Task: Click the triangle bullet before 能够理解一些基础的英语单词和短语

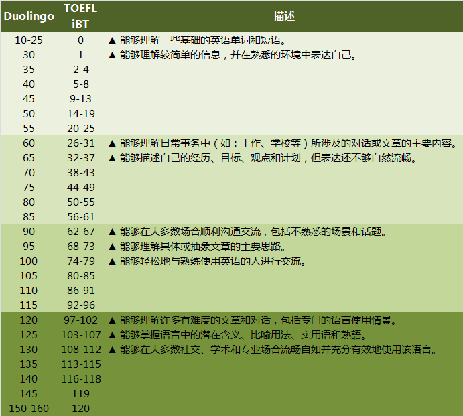Action: click(x=113, y=40)
